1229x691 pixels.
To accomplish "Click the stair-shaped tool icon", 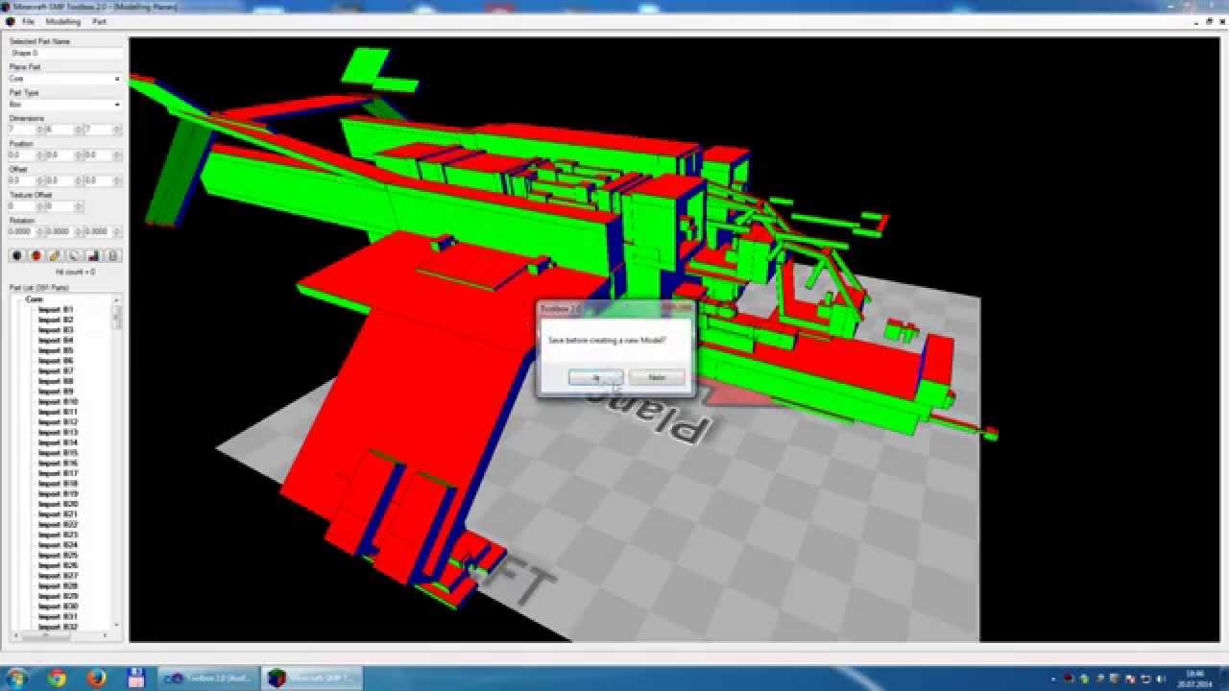I will click(93, 255).
